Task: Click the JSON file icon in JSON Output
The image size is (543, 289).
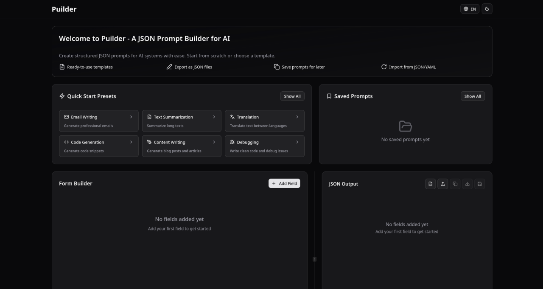Action: (431, 184)
